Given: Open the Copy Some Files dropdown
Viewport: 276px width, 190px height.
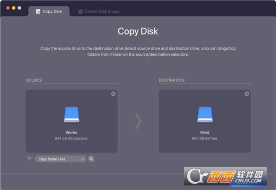Looking at the screenshot, I should click(x=60, y=159).
